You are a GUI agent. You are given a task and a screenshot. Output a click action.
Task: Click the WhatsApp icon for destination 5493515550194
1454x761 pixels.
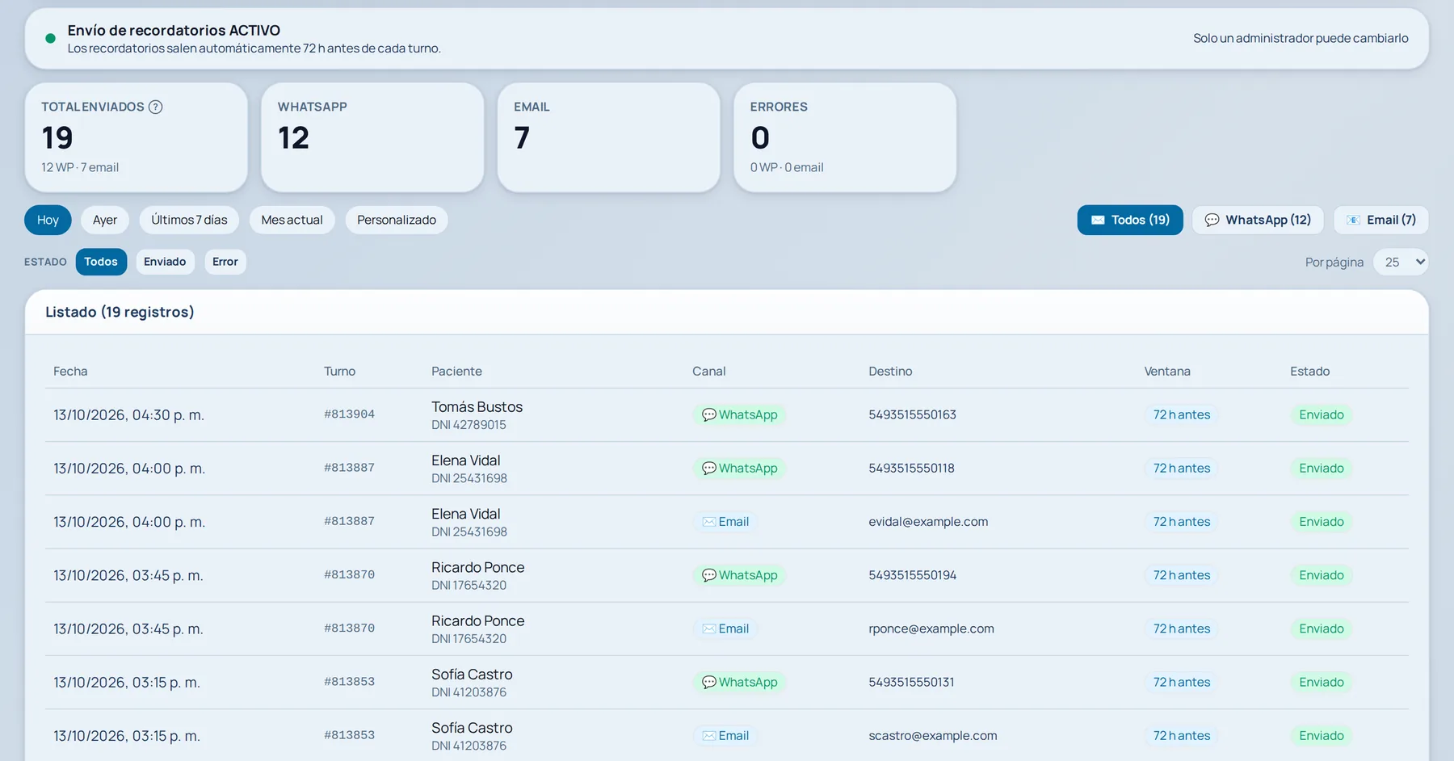tap(709, 575)
